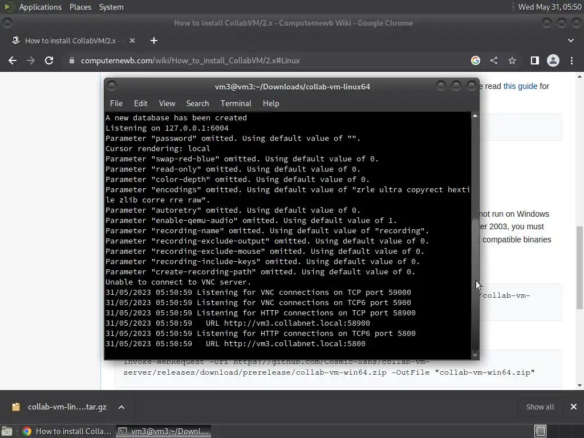The image size is (584, 438).
Task: Open the terminal's Help menu
Action: pos(271,104)
